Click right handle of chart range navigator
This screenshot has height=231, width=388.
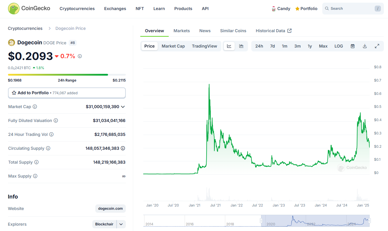[x=369, y=221]
